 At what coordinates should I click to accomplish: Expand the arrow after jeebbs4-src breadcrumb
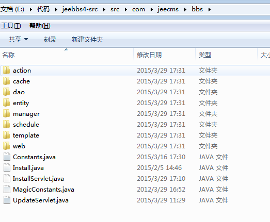pyautogui.click(x=104, y=9)
